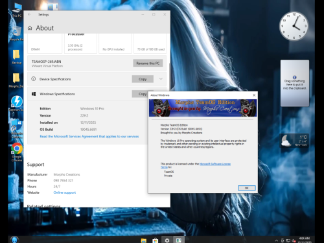This screenshot has width=324, height=243.
Task: Open File Explorer from the taskbar
Action: (x=144, y=240)
